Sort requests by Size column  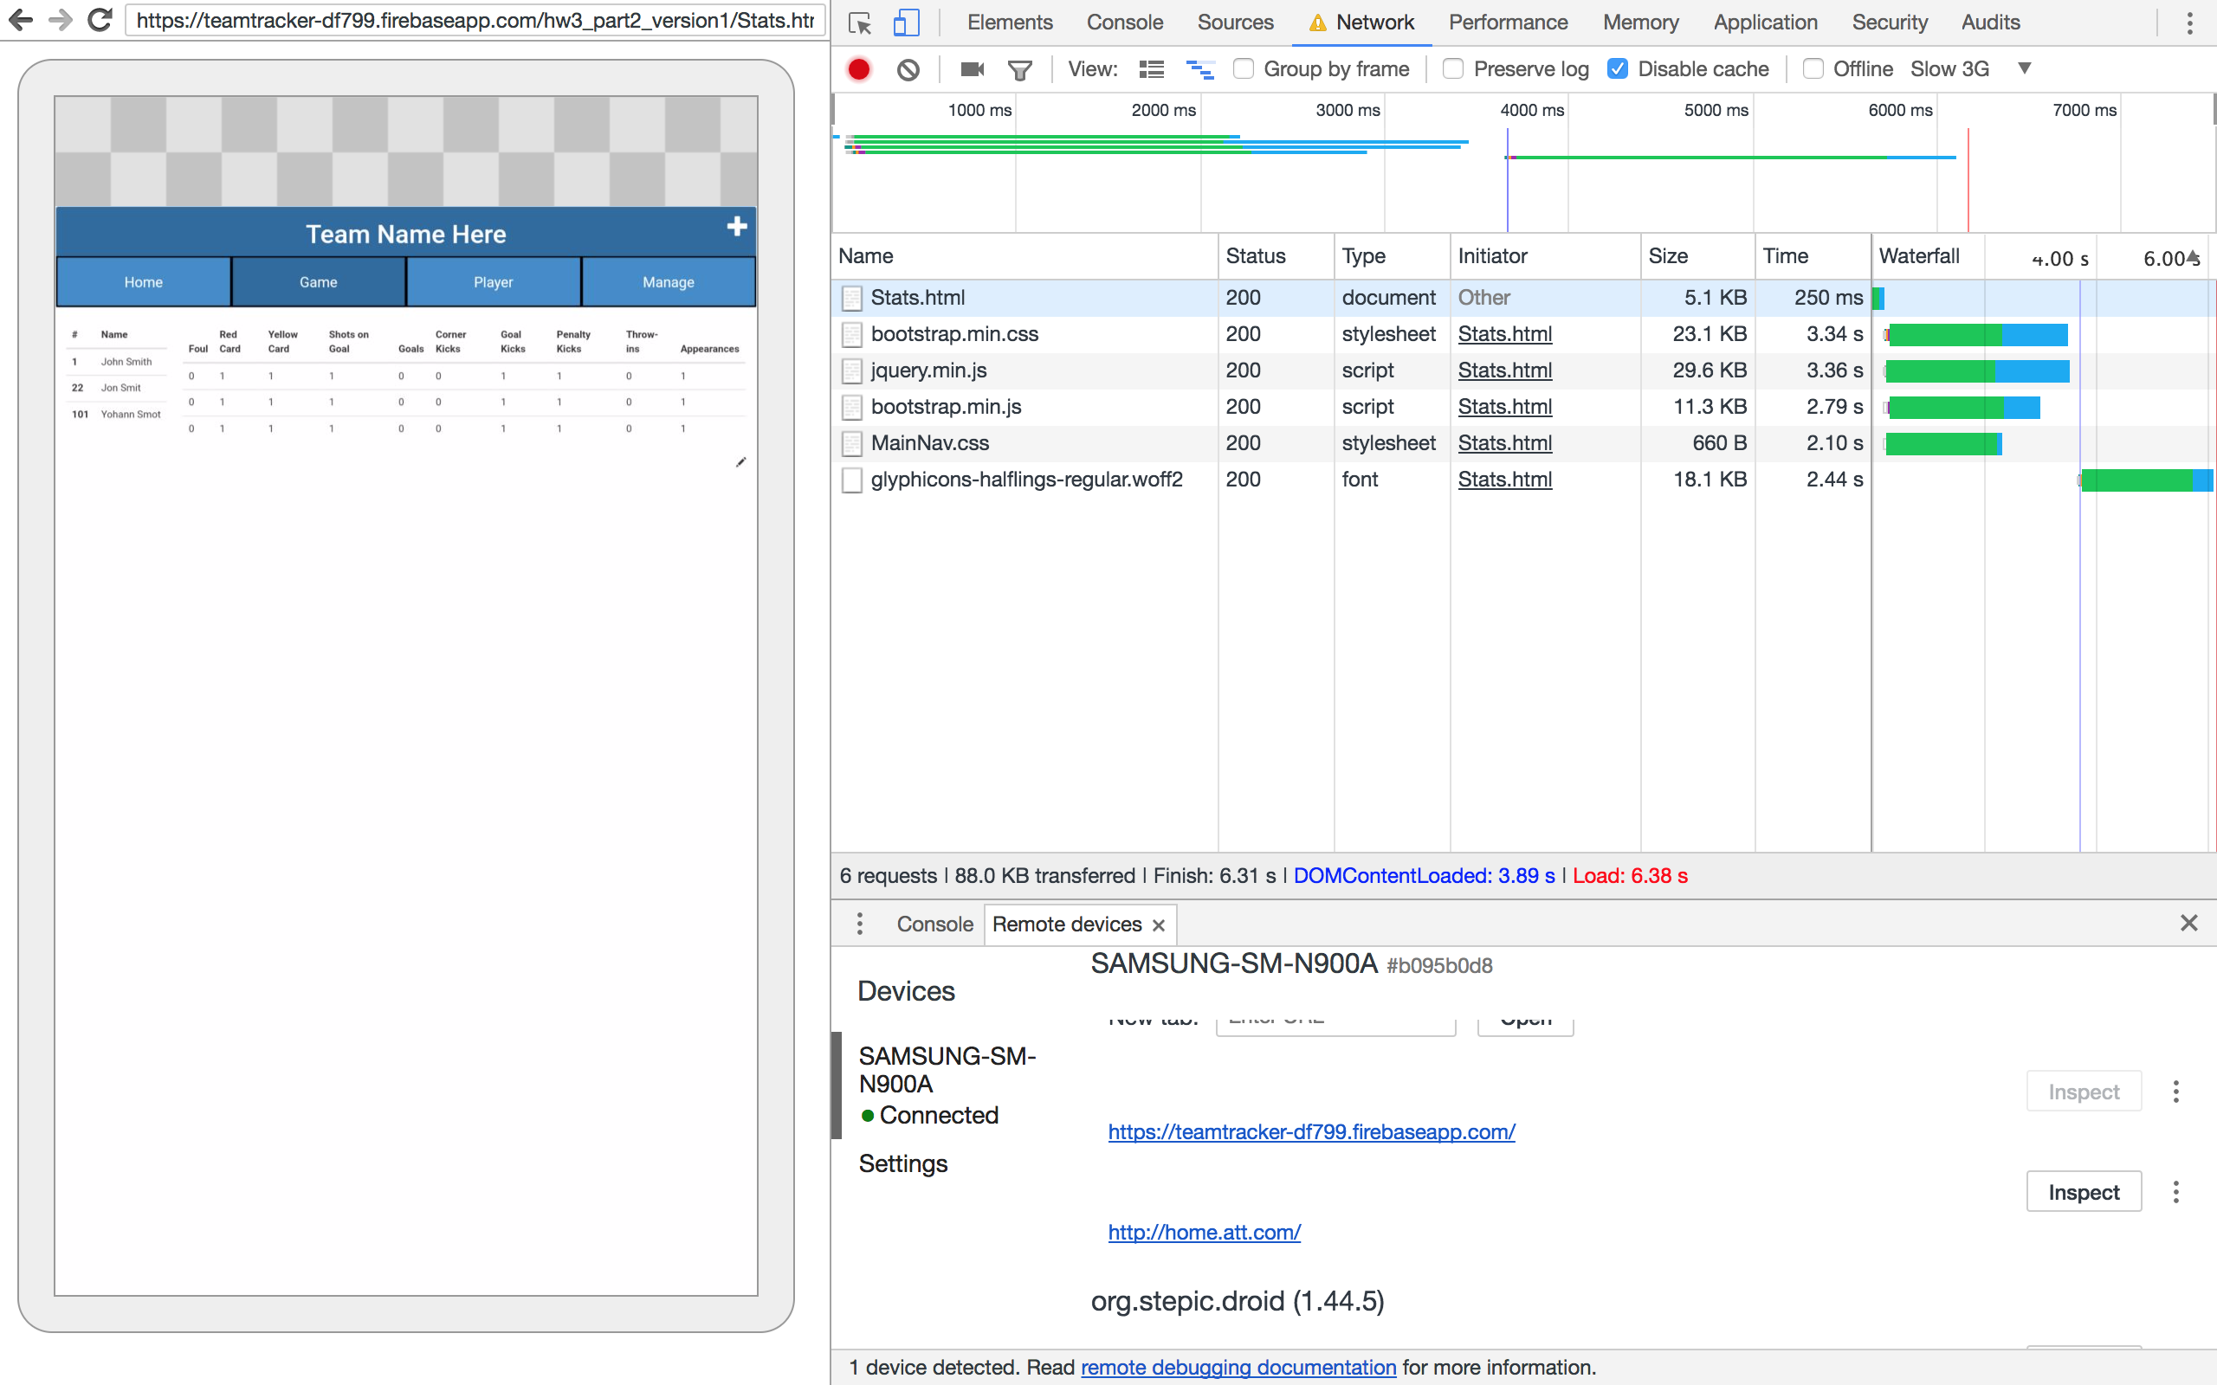point(1697,256)
